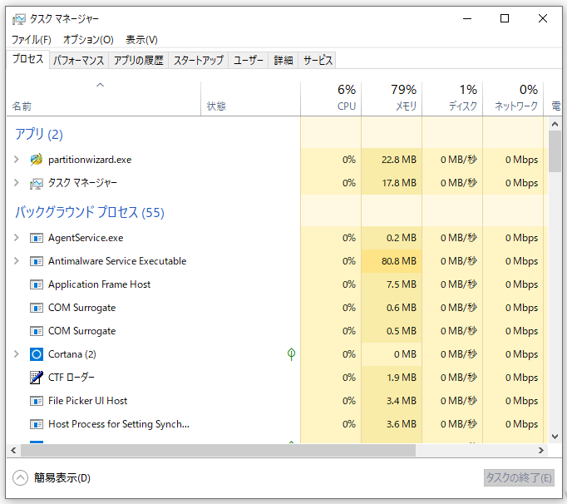Select the File Picker UI Host name text
The width and height of the screenshot is (567, 504).
click(x=87, y=401)
